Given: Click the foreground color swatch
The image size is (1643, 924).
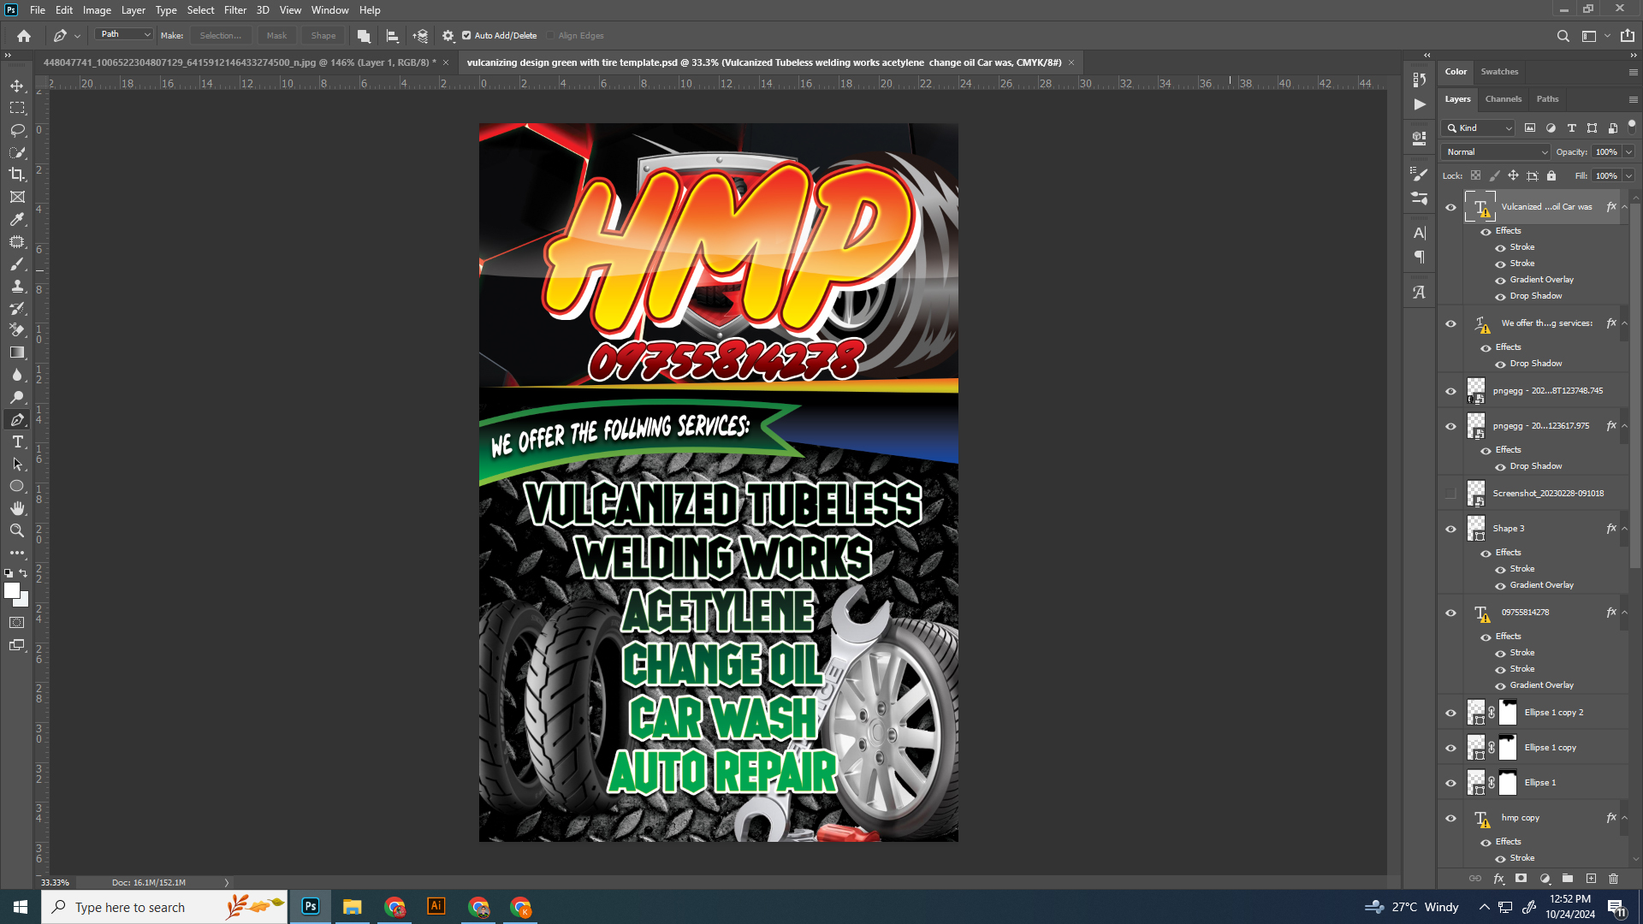Looking at the screenshot, I should [11, 590].
